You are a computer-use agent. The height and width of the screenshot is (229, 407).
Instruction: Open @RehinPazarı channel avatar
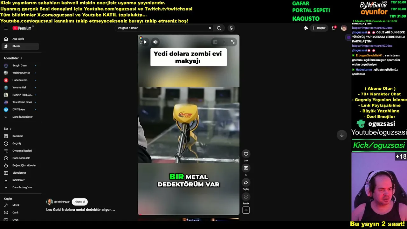50,202
